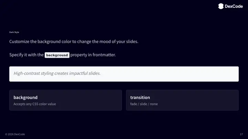The image size is (248, 139).
Task: Click 'Accepts any CSS color value' description
Action: click(34, 104)
